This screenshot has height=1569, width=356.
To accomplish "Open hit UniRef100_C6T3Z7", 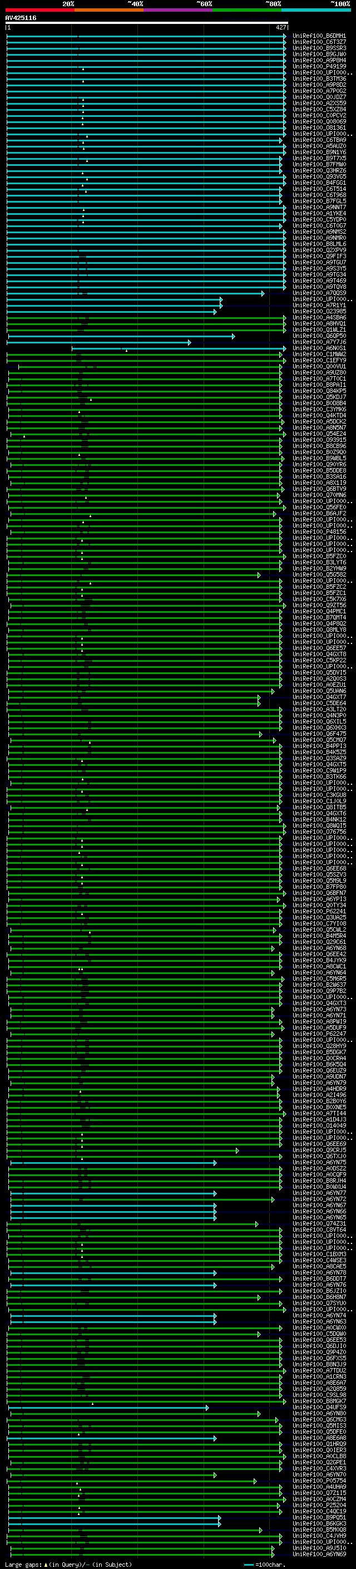I will (x=319, y=42).
